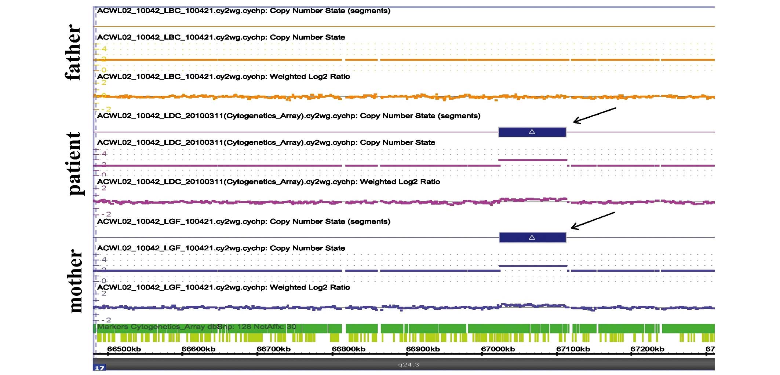Screen dimensions: 780x375
Task: Select the Markers Cytogenetics_Array dbSnp track label
Action: pos(197,327)
